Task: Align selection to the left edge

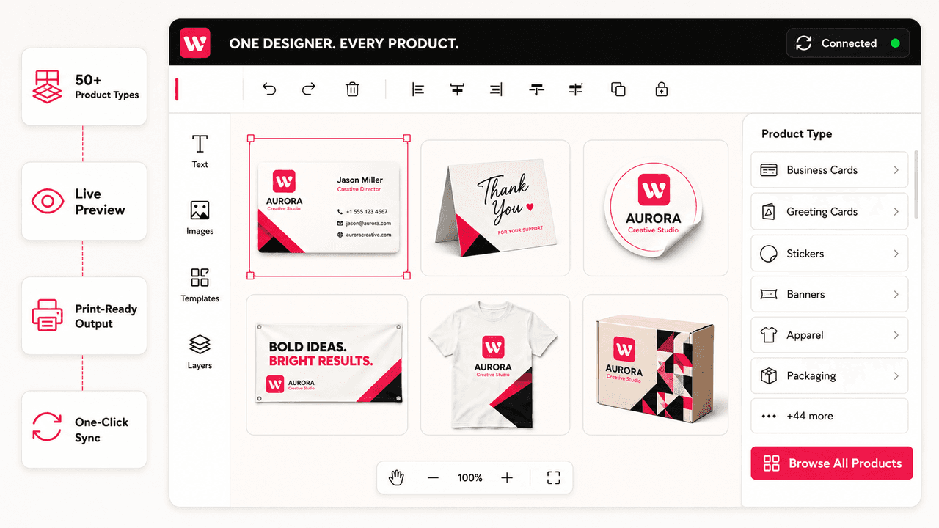Action: (x=418, y=89)
